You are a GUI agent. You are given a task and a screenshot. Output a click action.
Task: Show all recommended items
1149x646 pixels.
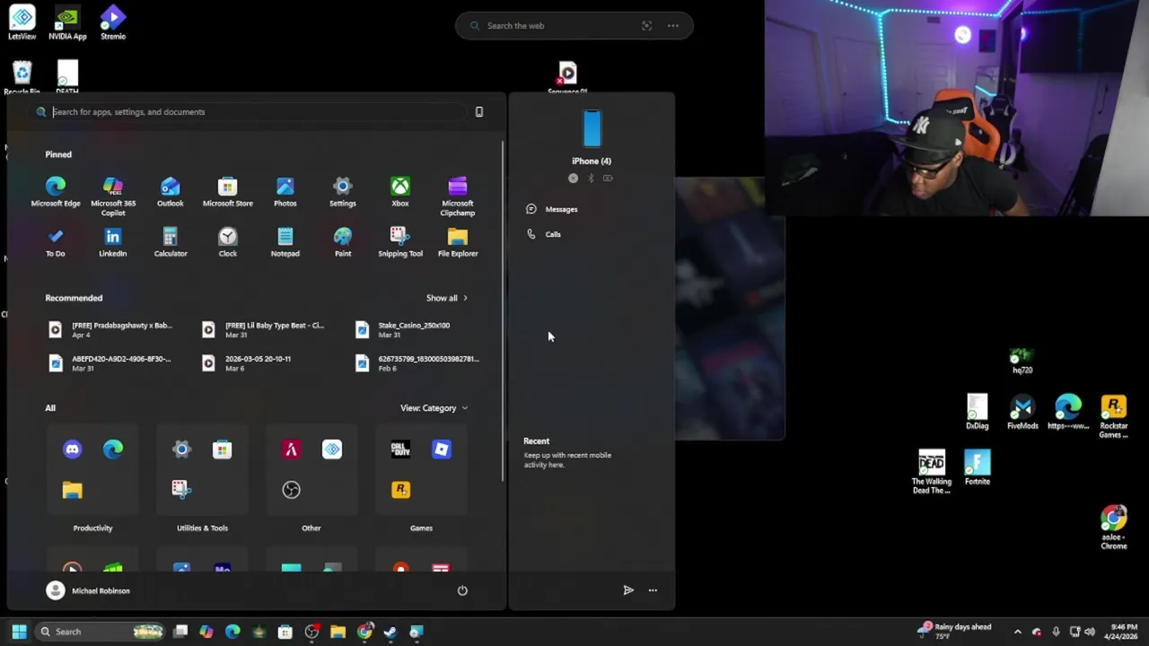click(446, 298)
